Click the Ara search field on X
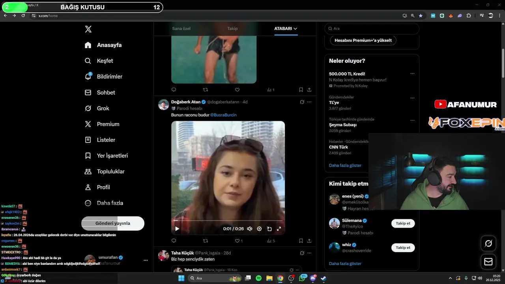The height and width of the screenshot is (284, 505). coord(372,28)
